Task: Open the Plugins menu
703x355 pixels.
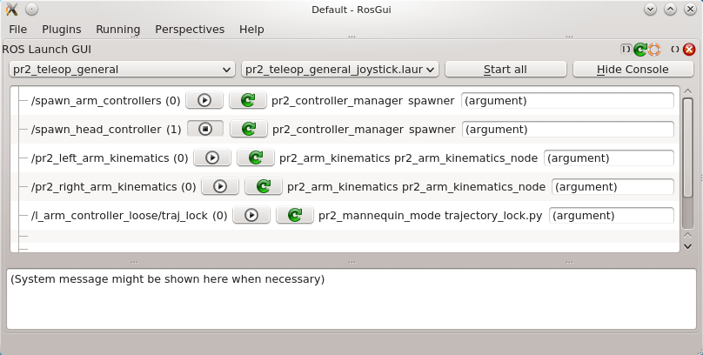Action: pos(61,29)
